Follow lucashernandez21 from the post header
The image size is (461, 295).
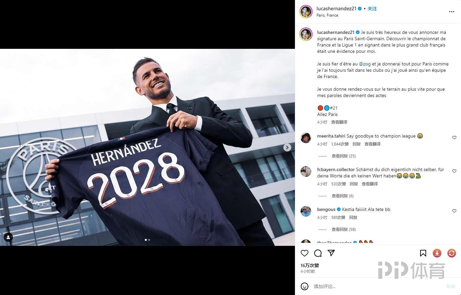coord(372,9)
